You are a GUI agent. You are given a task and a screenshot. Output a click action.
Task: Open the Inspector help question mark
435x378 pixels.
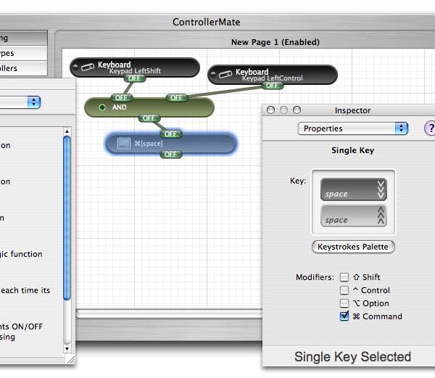click(430, 128)
